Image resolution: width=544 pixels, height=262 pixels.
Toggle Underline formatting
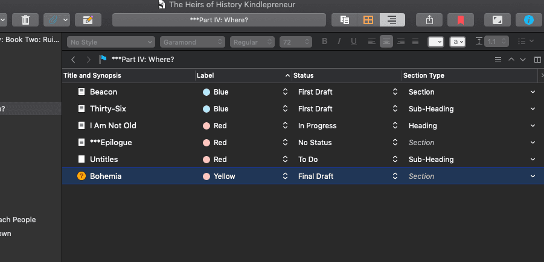coord(354,42)
